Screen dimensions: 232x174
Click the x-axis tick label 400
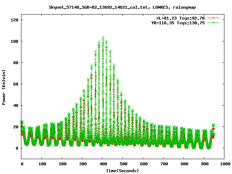pyautogui.click(x=103, y=164)
